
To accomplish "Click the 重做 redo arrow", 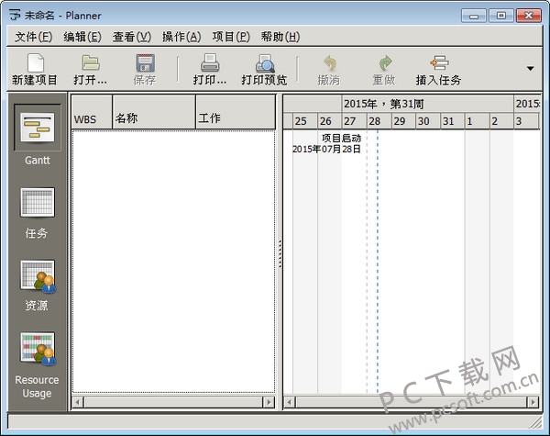I will (385, 63).
